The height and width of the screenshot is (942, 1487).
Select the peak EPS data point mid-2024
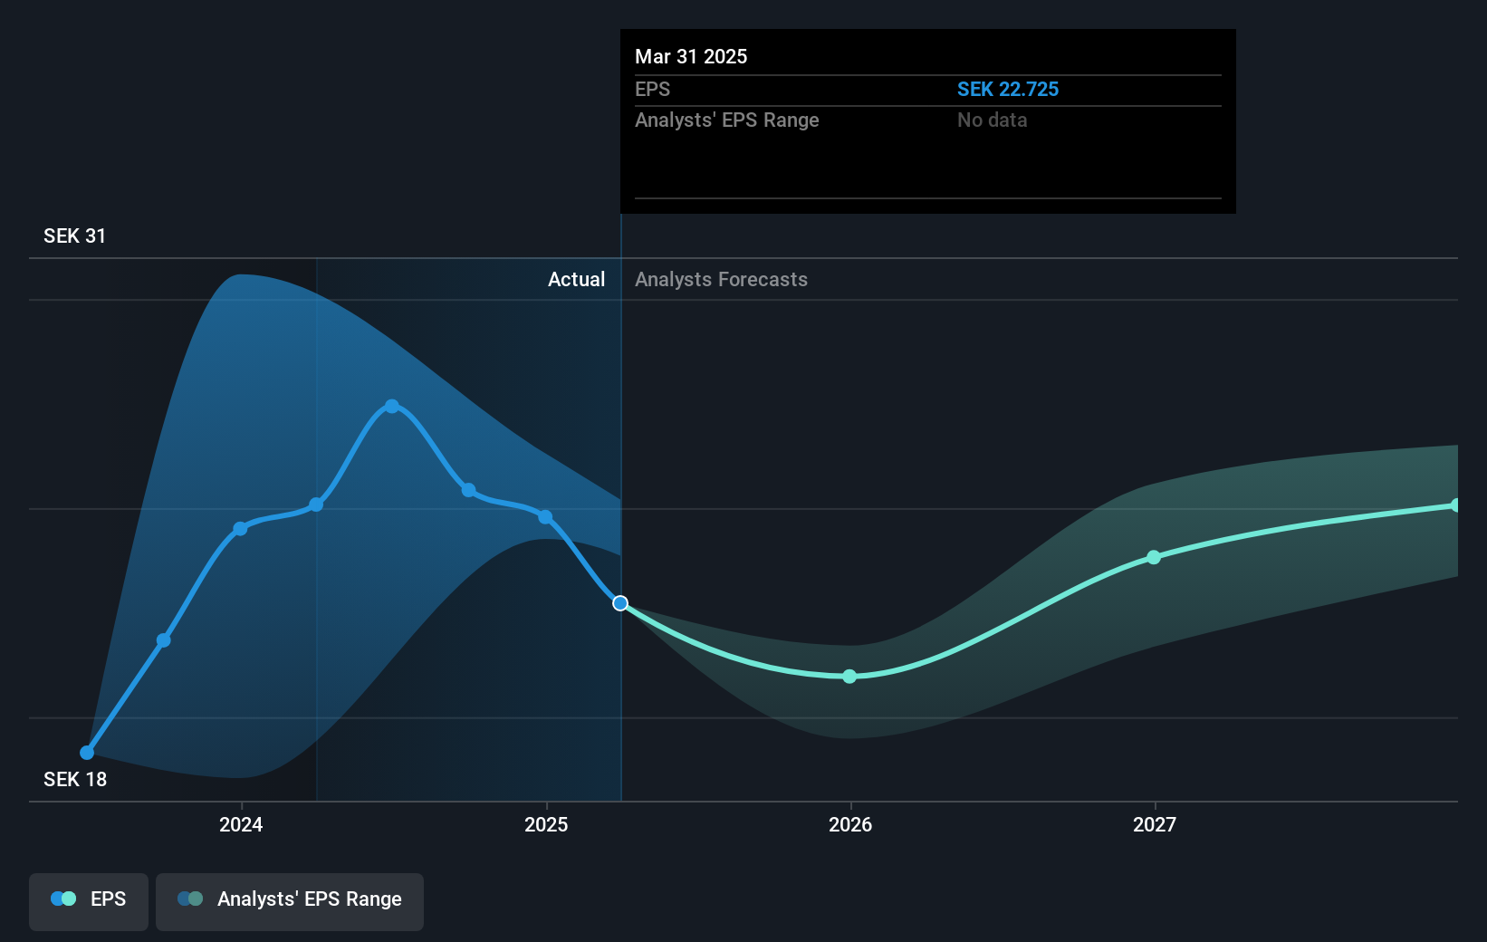pos(392,406)
